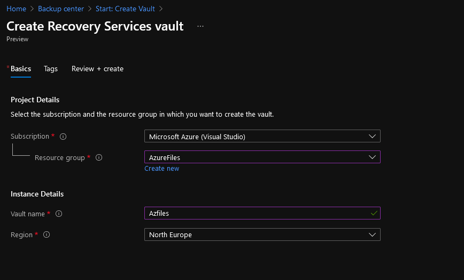Go to Backup center in the breadcrumb
Viewport: 464px width, 280px height.
[61, 9]
